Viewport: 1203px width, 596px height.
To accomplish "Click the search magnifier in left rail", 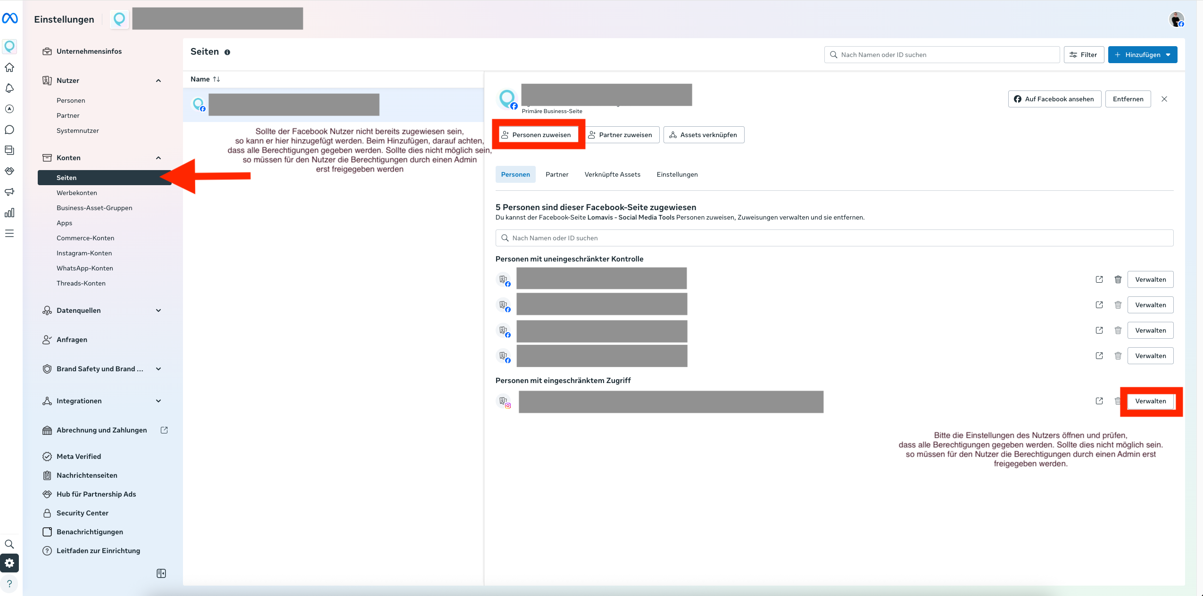I will (9, 544).
